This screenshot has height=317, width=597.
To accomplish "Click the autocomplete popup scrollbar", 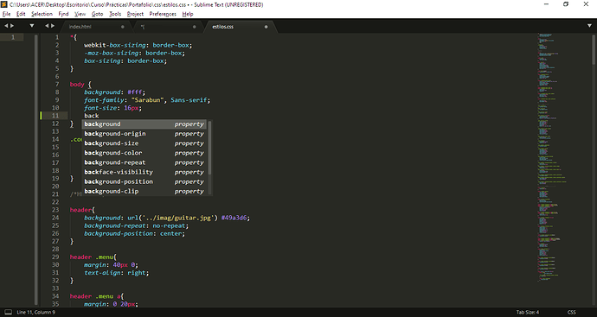I will [209, 149].
